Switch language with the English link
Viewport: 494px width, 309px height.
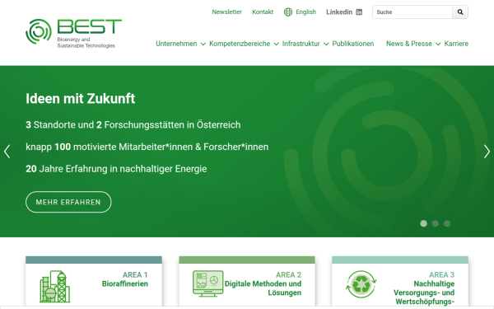coord(306,12)
